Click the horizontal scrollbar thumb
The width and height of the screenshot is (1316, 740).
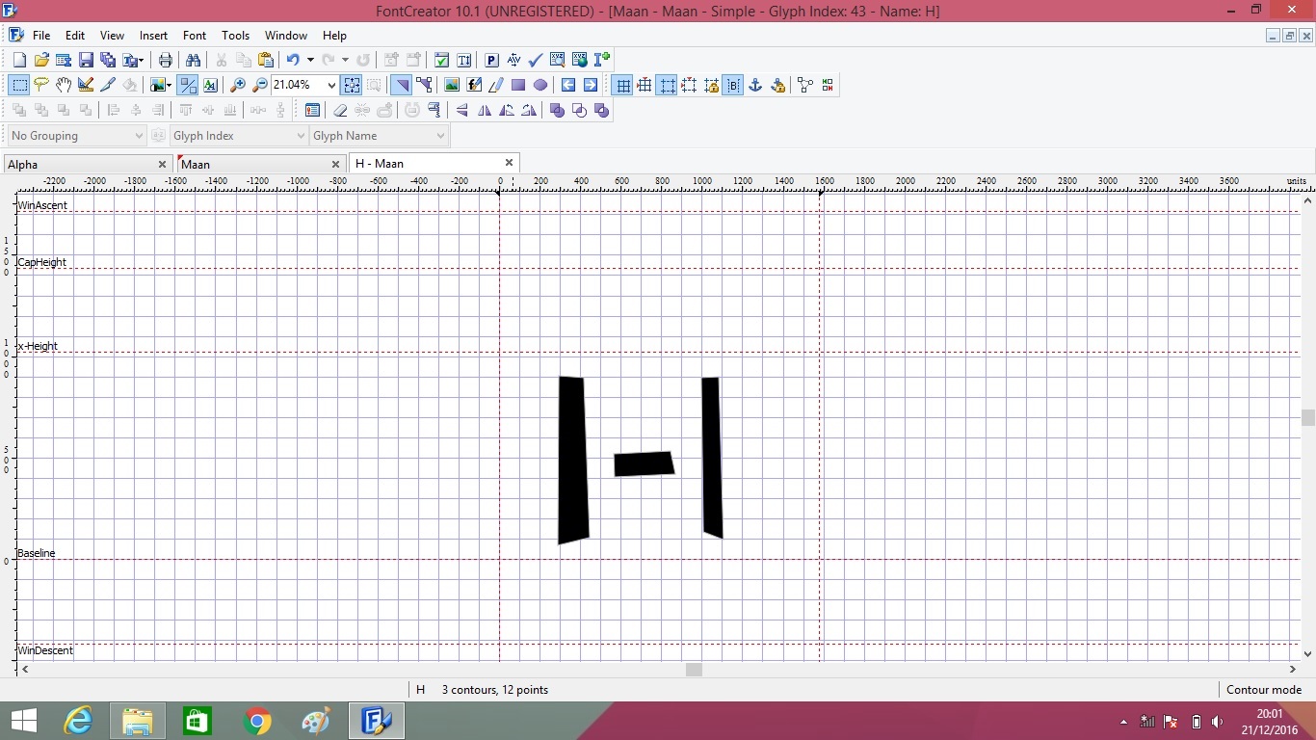coord(694,670)
